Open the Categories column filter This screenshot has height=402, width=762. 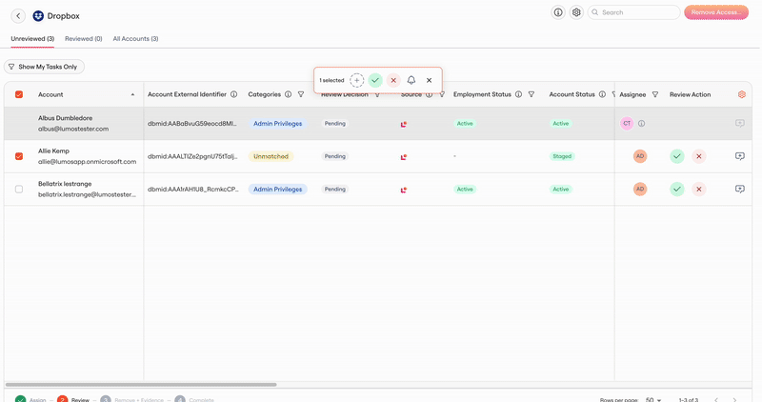301,94
